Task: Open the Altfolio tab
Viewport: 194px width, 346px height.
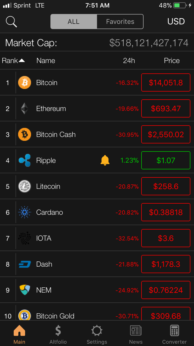Action: [58, 334]
